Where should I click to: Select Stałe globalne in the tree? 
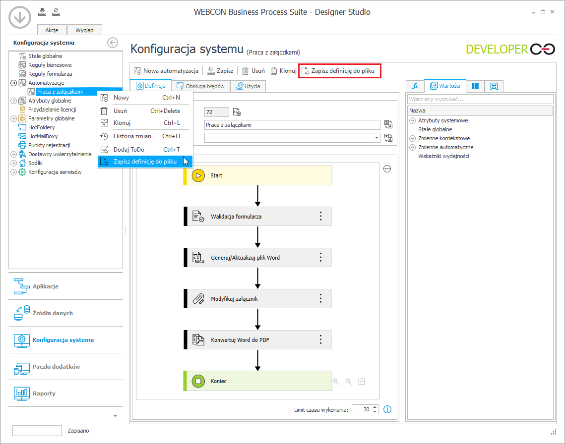(45, 56)
